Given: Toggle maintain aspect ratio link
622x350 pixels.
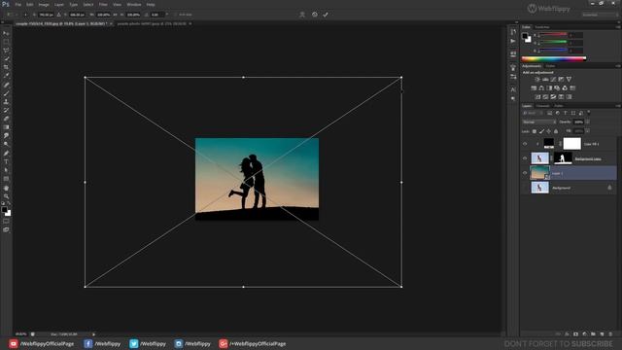Looking at the screenshot, I should [x=115, y=15].
